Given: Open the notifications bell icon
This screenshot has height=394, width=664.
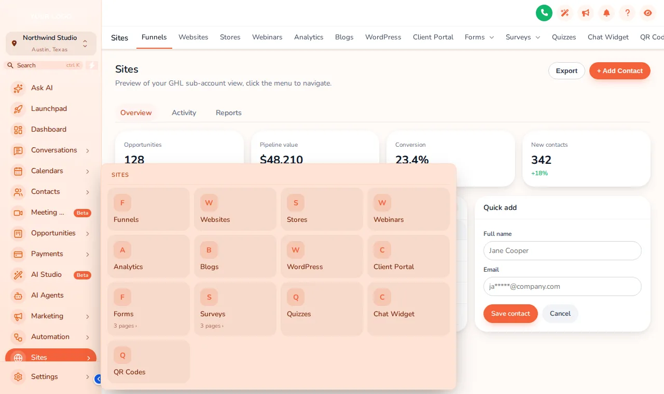Looking at the screenshot, I should pos(606,13).
